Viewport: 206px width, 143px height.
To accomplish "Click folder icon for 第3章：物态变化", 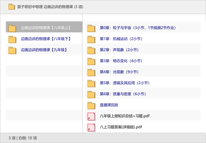I will (91, 61).
